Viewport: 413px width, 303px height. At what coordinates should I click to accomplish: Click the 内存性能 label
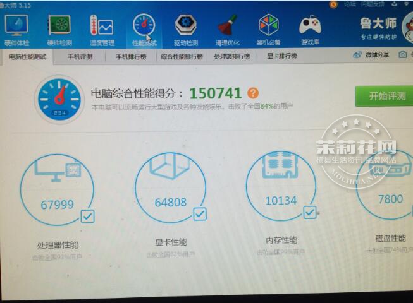(x=281, y=240)
